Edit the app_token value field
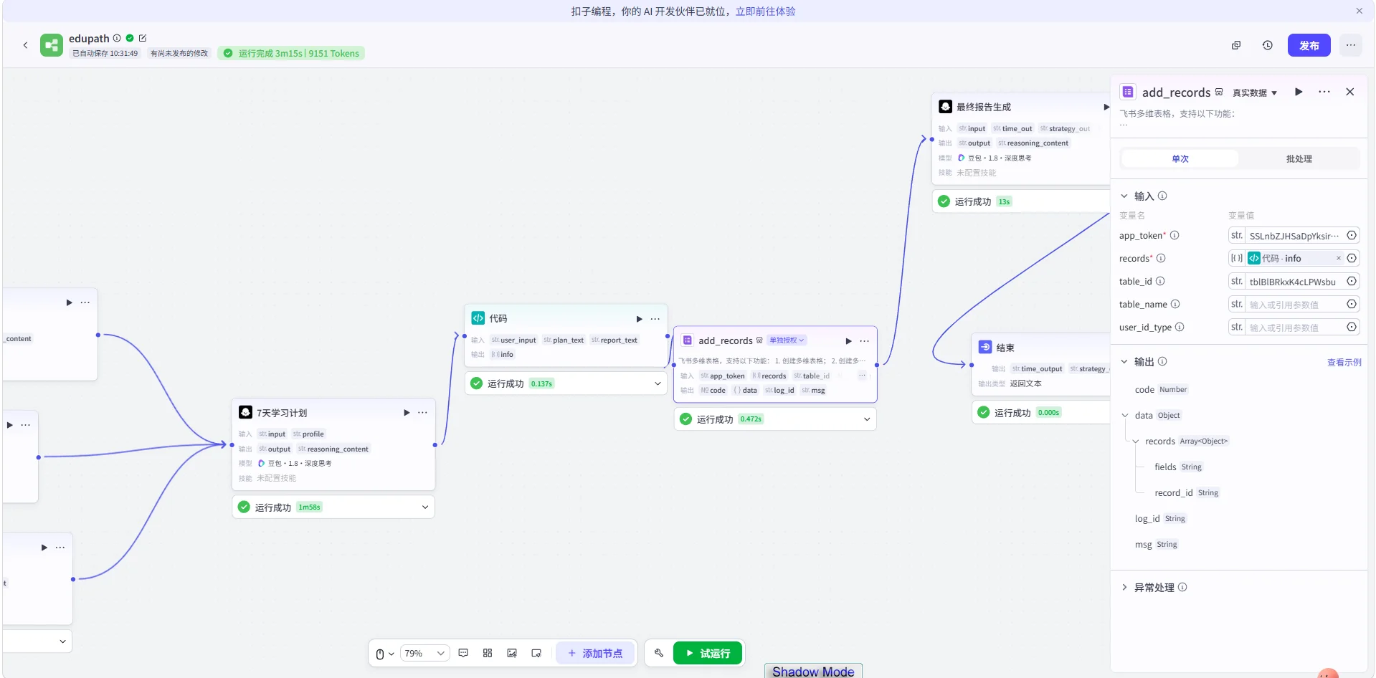This screenshot has height=678, width=1376. (x=1294, y=236)
